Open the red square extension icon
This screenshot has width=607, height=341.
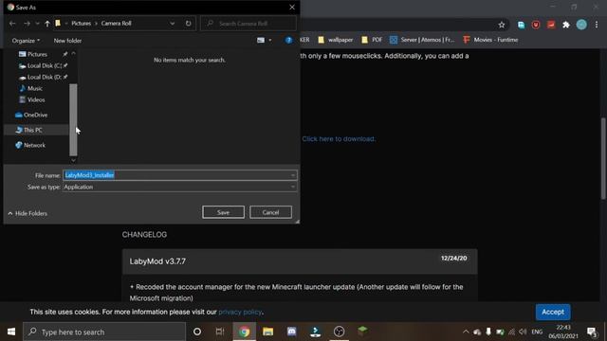(551, 25)
